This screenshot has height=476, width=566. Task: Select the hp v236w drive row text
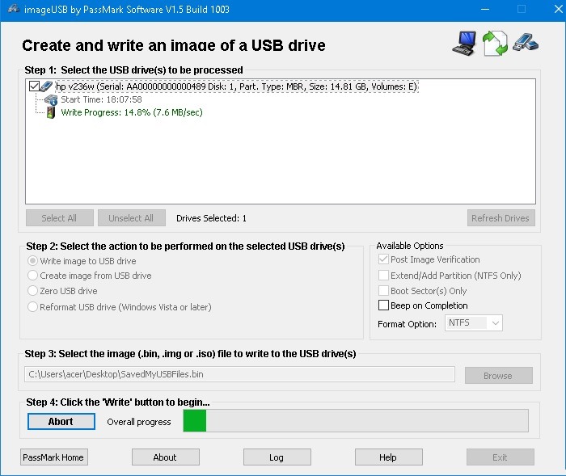[x=236, y=86]
